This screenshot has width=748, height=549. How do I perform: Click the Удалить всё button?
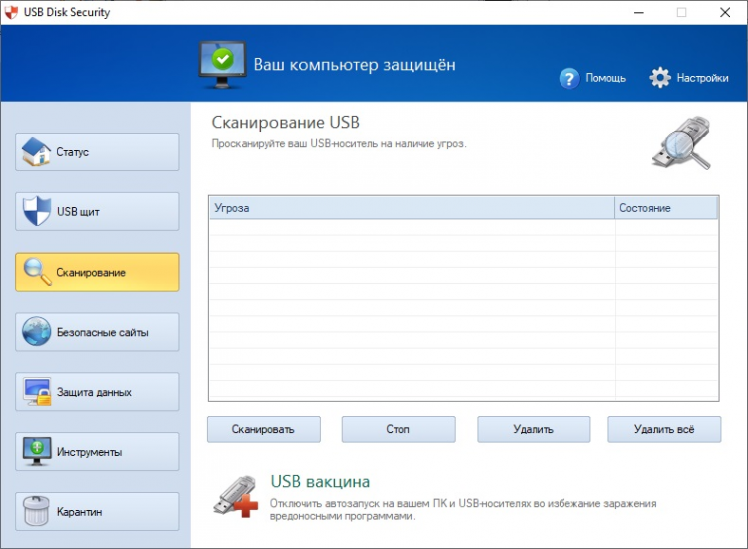[x=664, y=429]
